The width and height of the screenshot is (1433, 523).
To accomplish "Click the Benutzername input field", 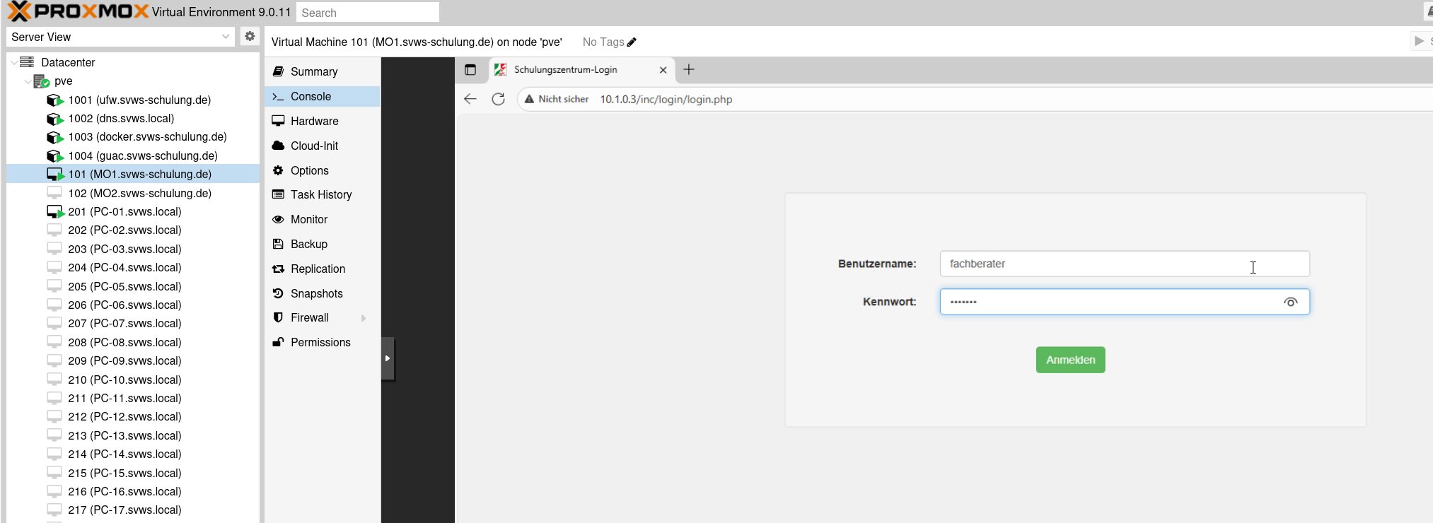I will (x=1125, y=264).
